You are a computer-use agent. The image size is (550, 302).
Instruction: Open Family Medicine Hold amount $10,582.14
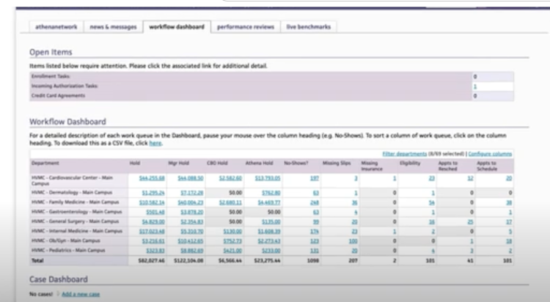(x=152, y=202)
